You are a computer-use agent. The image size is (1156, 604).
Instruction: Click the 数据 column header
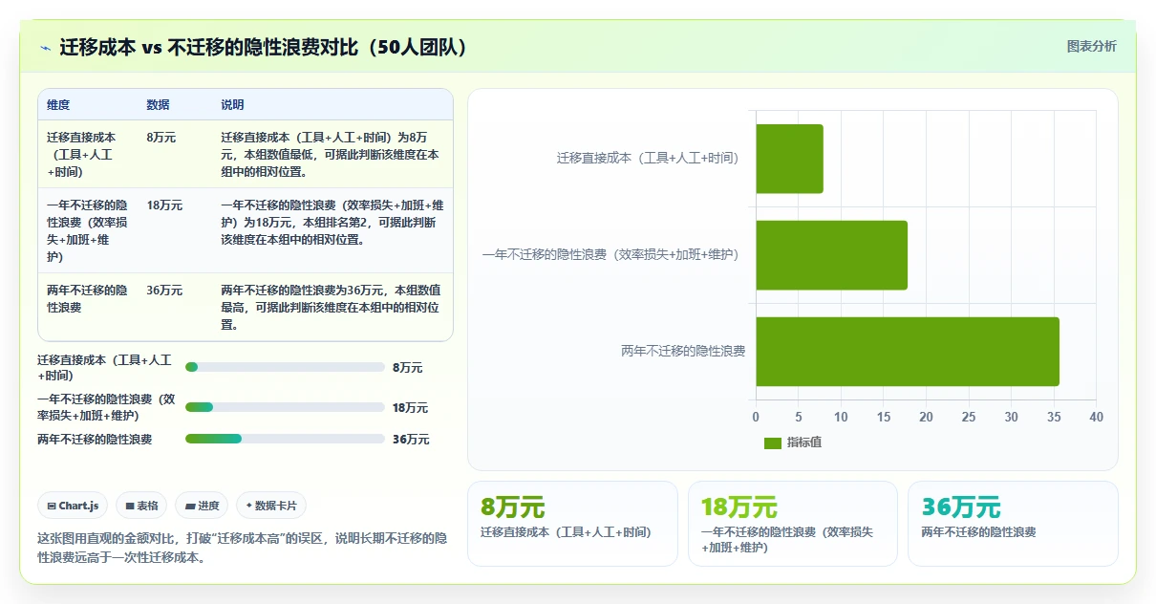point(158,105)
